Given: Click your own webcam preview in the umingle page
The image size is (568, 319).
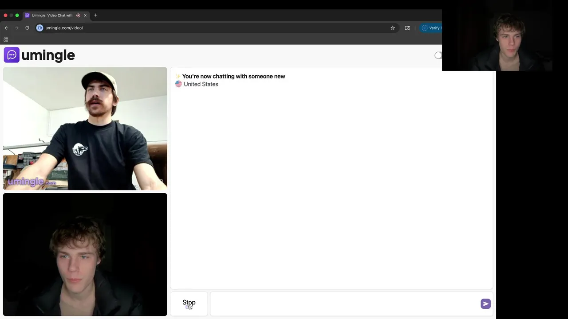Looking at the screenshot, I should [85, 254].
